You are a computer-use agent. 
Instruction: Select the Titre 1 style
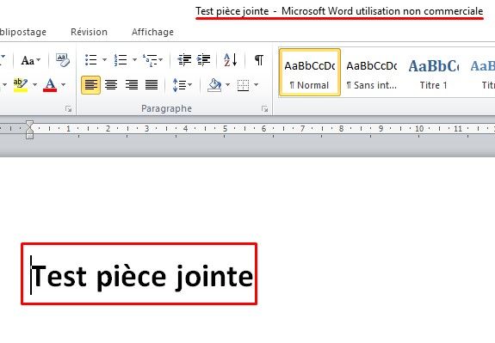433,72
